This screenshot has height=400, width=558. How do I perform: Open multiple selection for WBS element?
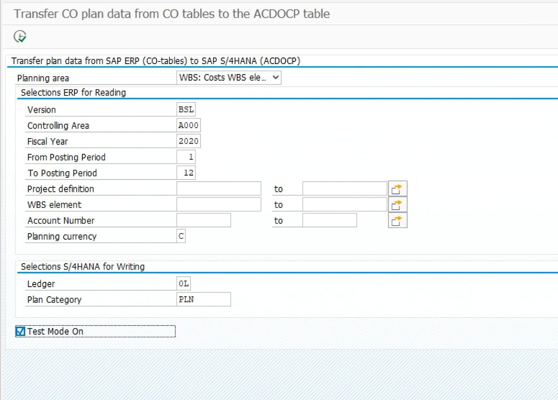(398, 204)
